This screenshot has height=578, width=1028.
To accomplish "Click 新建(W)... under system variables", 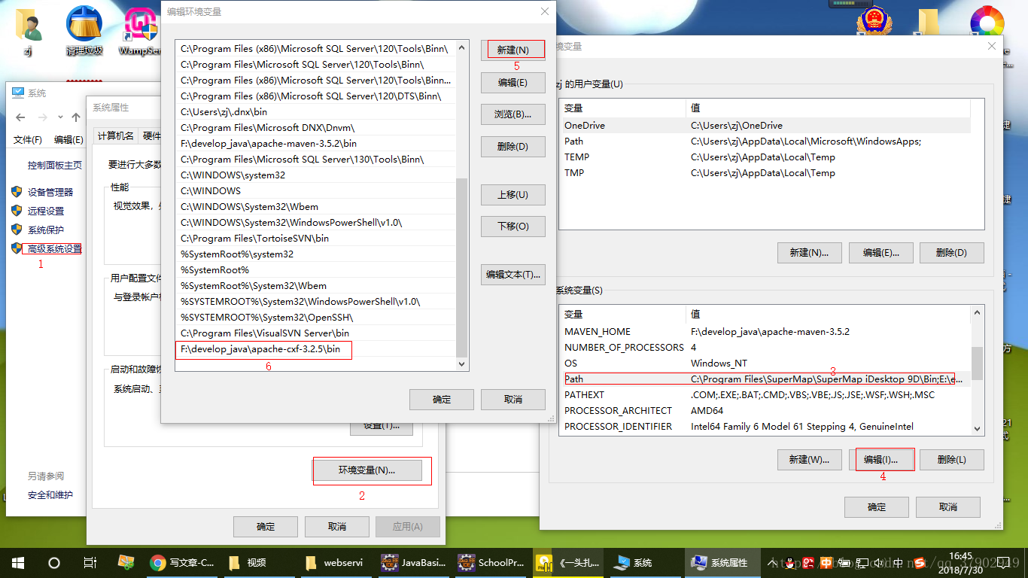I will click(x=809, y=459).
